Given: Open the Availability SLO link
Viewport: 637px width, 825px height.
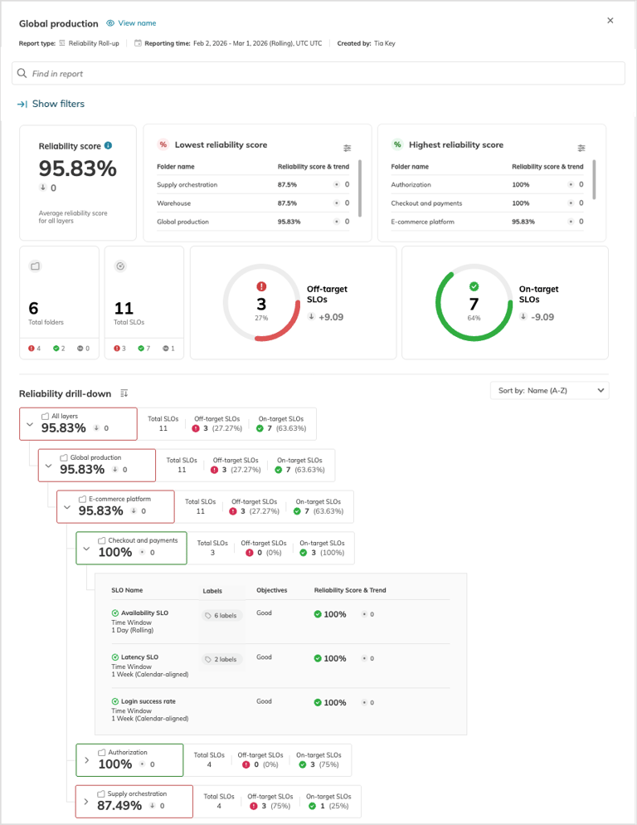Looking at the screenshot, I should (144, 613).
